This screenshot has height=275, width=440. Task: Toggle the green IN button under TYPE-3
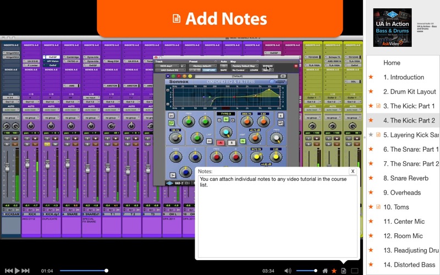click(x=226, y=119)
